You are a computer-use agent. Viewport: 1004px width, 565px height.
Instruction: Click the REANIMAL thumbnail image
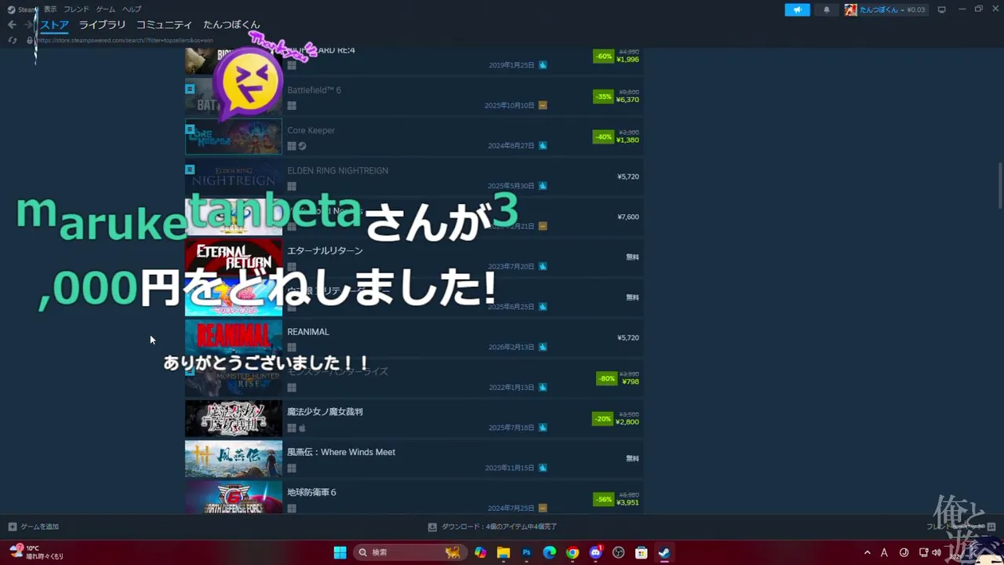click(x=233, y=339)
